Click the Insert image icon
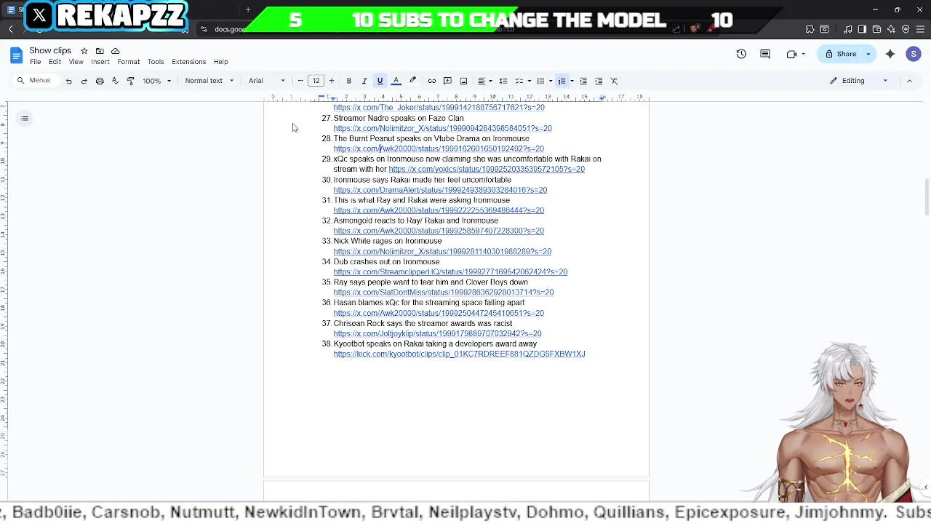931x524 pixels. click(463, 81)
